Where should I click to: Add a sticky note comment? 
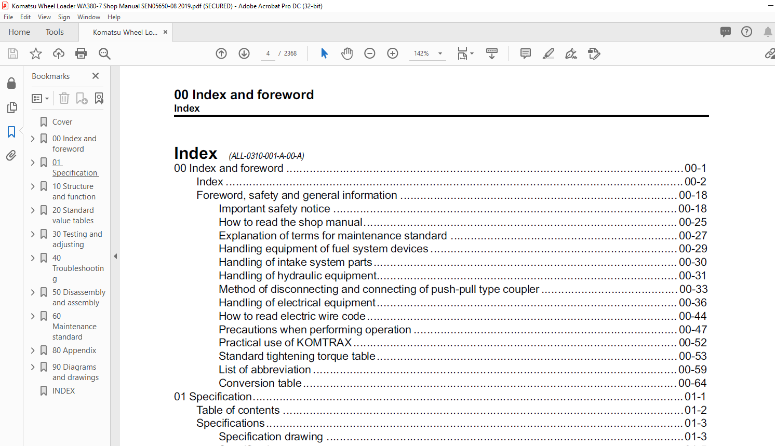(x=526, y=53)
